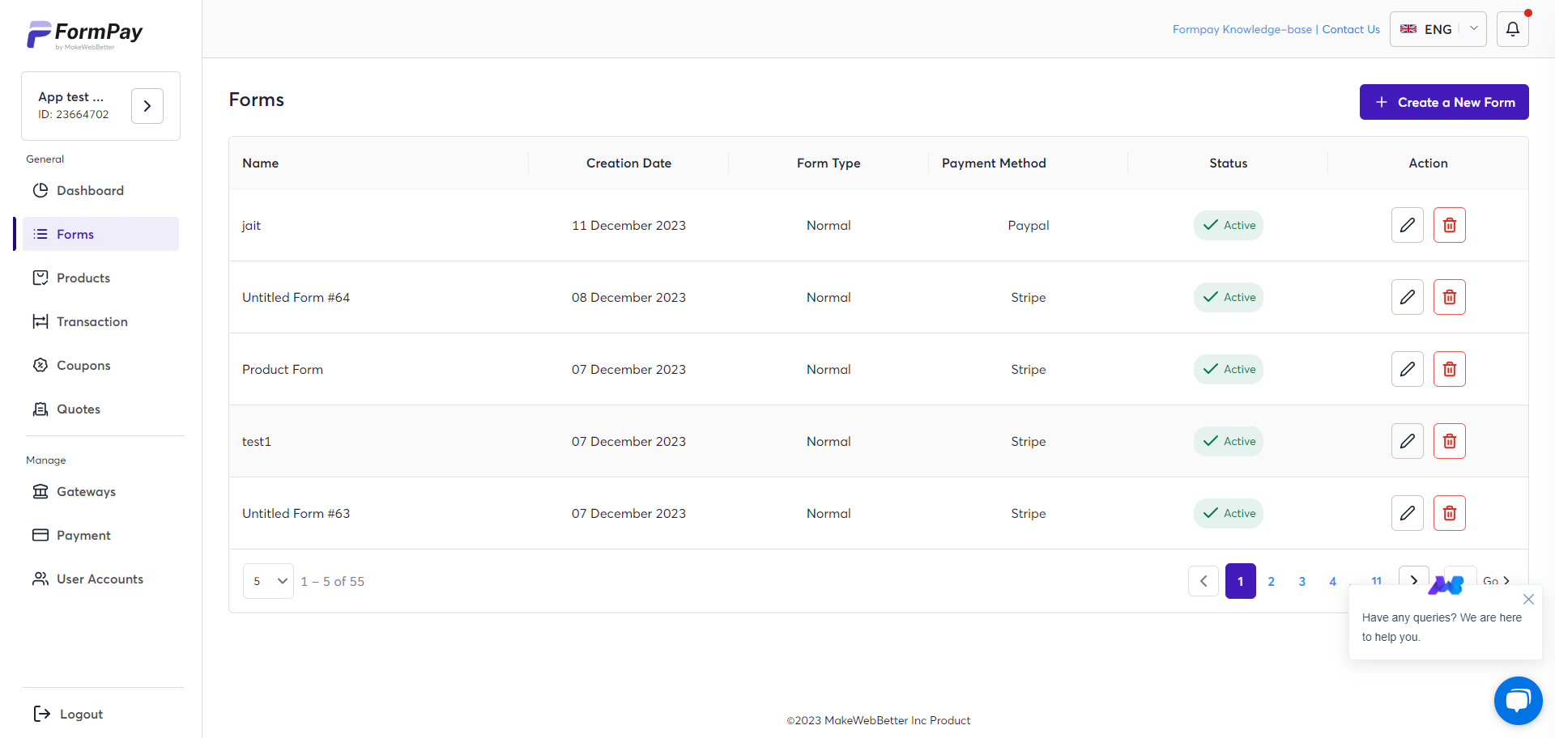Switch to the Forms section
The height and width of the screenshot is (738, 1555).
[x=75, y=234]
